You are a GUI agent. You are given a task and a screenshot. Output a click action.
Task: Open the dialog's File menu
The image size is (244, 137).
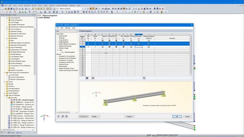coord(58,28)
